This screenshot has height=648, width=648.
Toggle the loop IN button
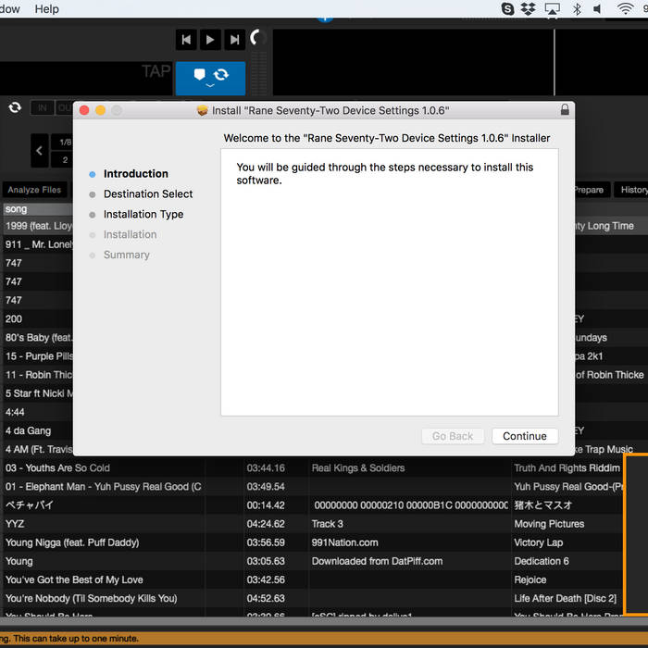(42, 108)
